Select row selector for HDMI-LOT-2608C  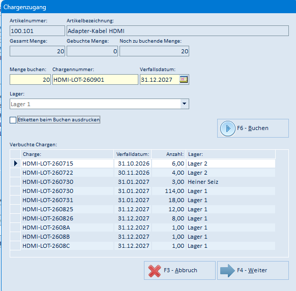[x=15, y=246]
